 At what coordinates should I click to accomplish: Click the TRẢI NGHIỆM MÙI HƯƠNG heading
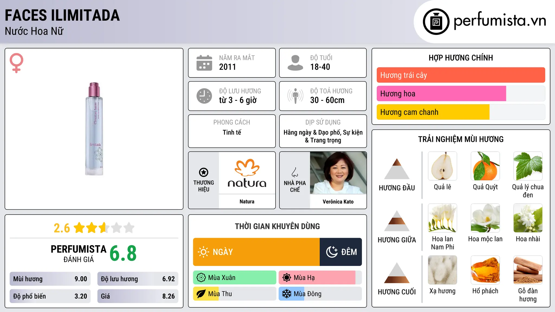pos(461,139)
